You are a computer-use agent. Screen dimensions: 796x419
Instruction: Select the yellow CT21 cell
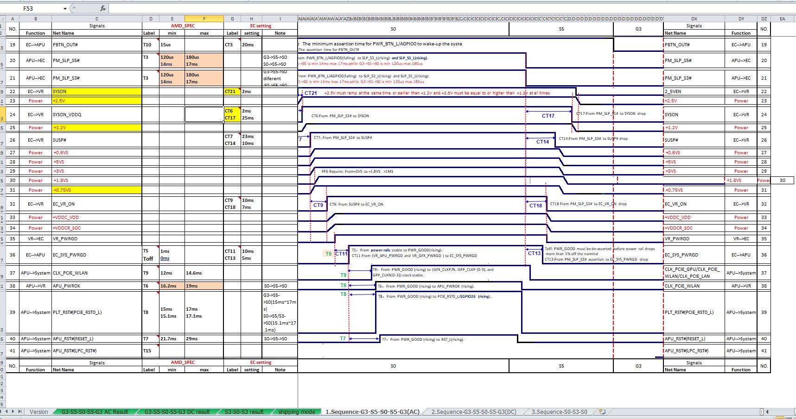pos(232,91)
